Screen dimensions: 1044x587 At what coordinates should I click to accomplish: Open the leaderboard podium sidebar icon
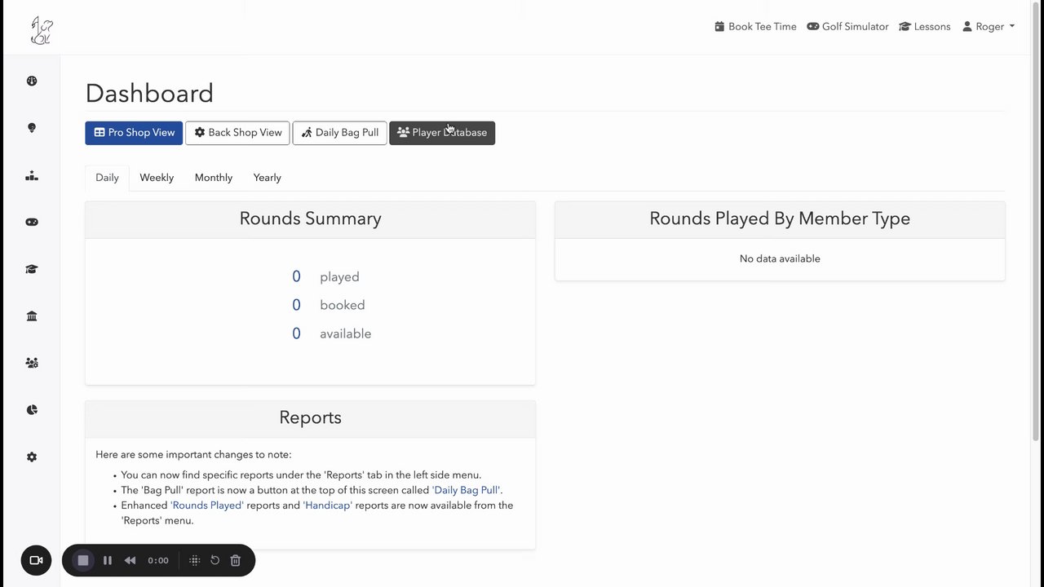tap(32, 175)
